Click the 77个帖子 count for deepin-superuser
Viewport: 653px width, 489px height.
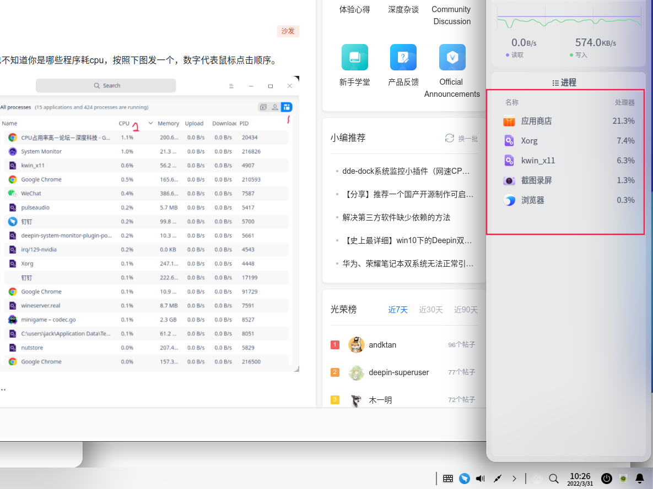click(x=461, y=372)
